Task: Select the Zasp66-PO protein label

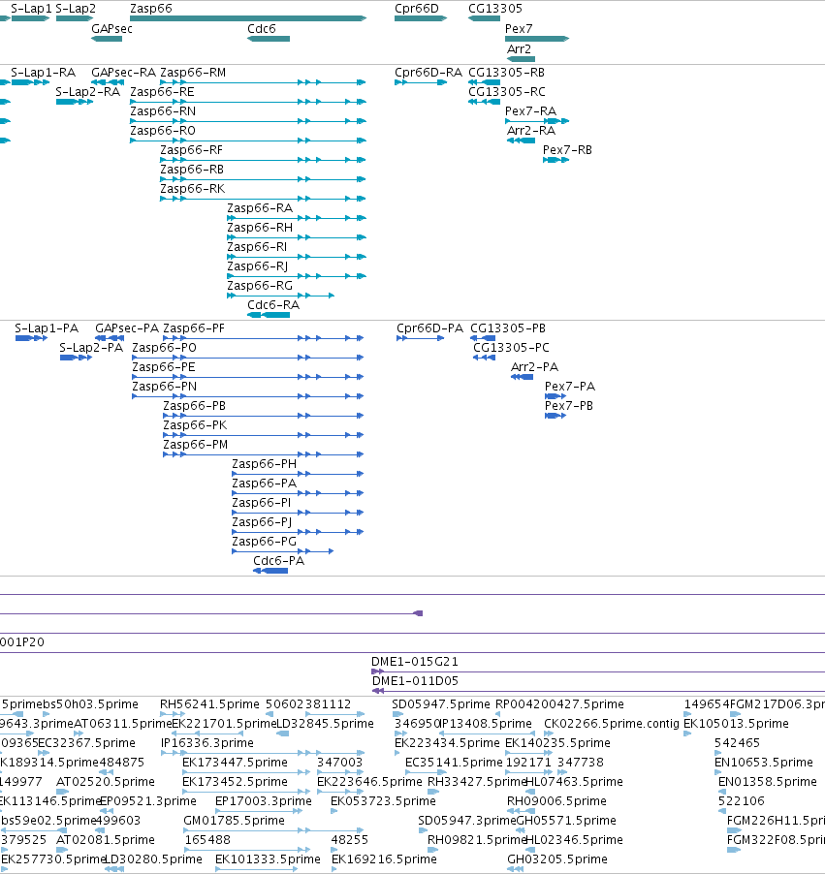Action: pyautogui.click(x=164, y=347)
